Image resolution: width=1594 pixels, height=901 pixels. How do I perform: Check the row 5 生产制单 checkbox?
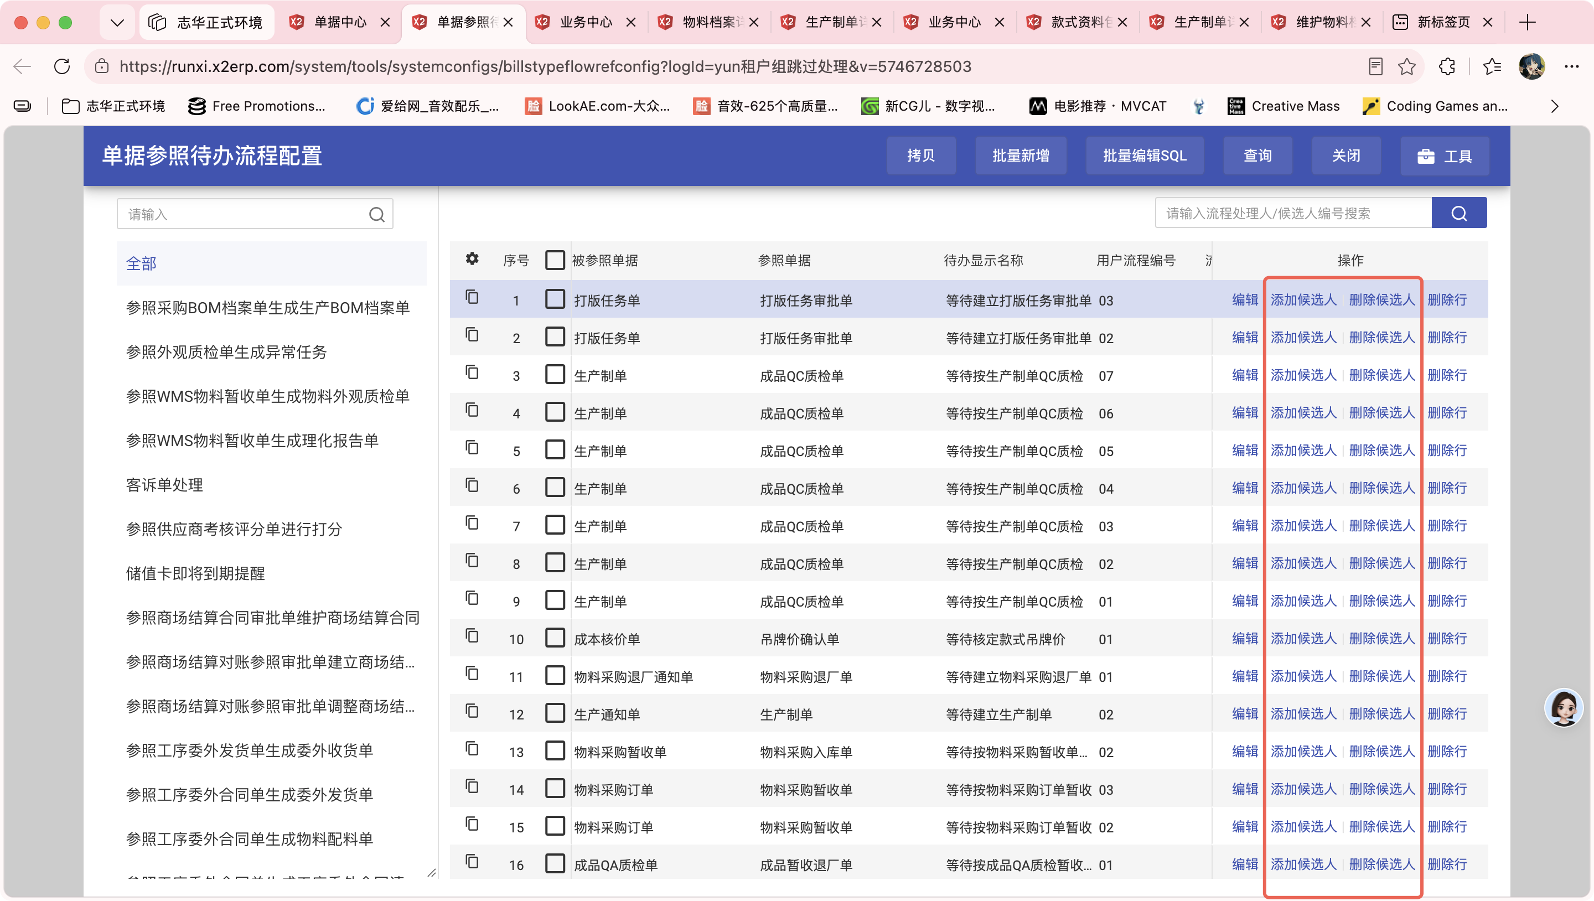[x=555, y=449]
